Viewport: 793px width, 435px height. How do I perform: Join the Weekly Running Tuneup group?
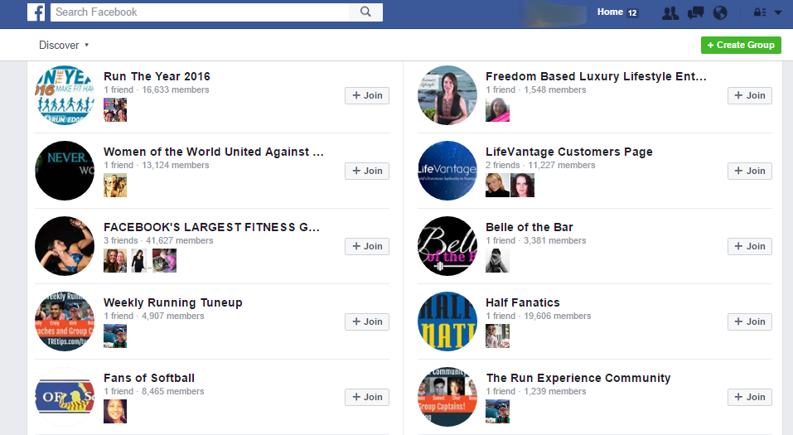click(x=367, y=321)
